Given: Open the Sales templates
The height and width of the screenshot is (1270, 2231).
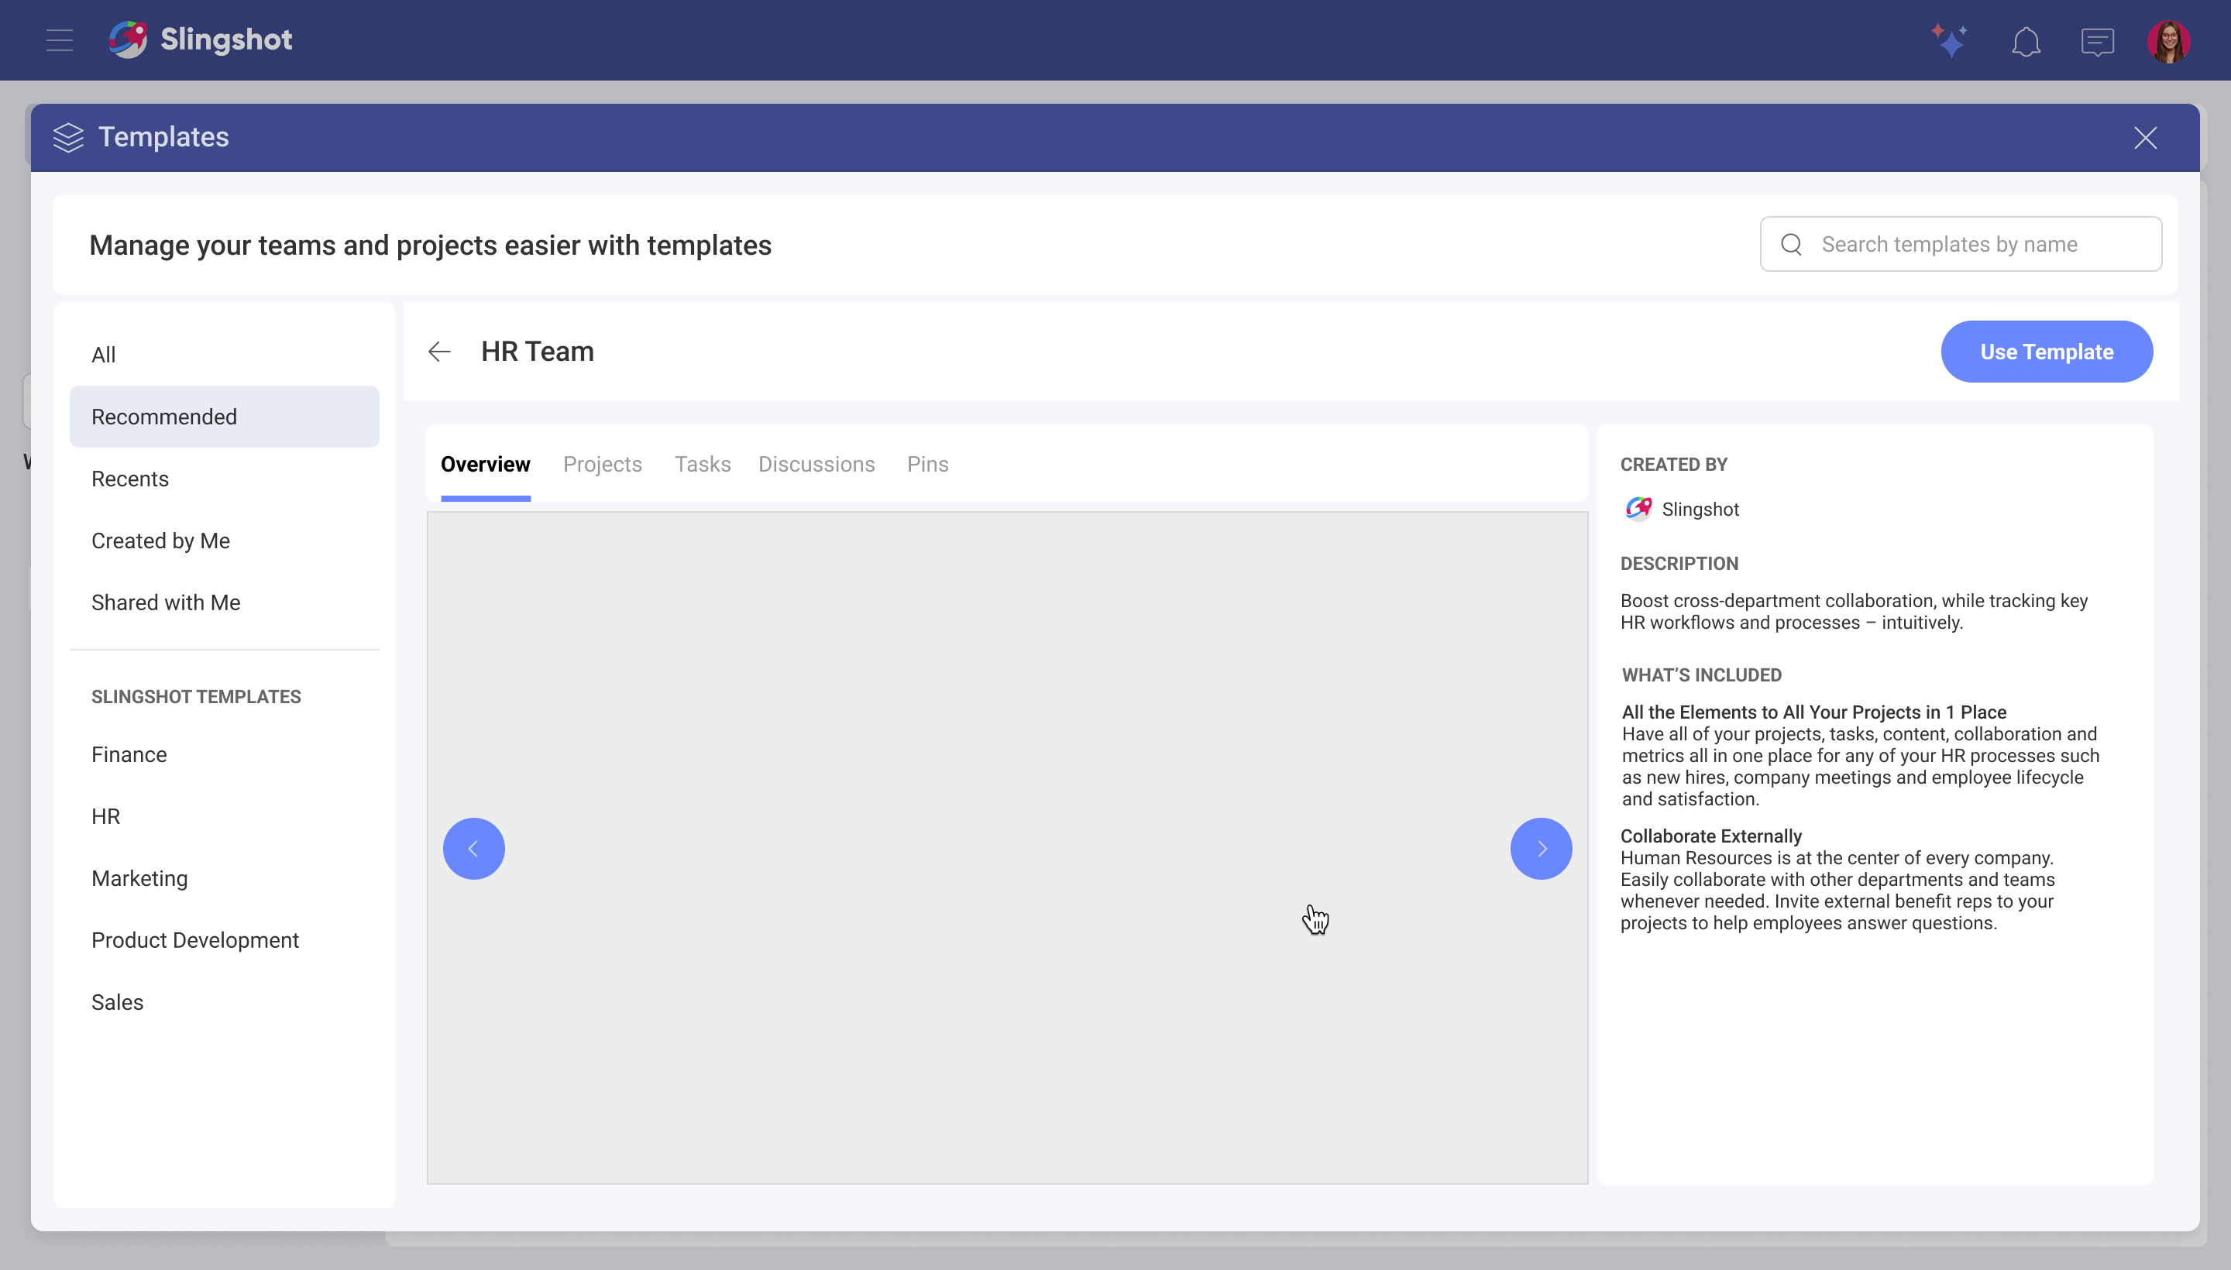Looking at the screenshot, I should 224,1002.
